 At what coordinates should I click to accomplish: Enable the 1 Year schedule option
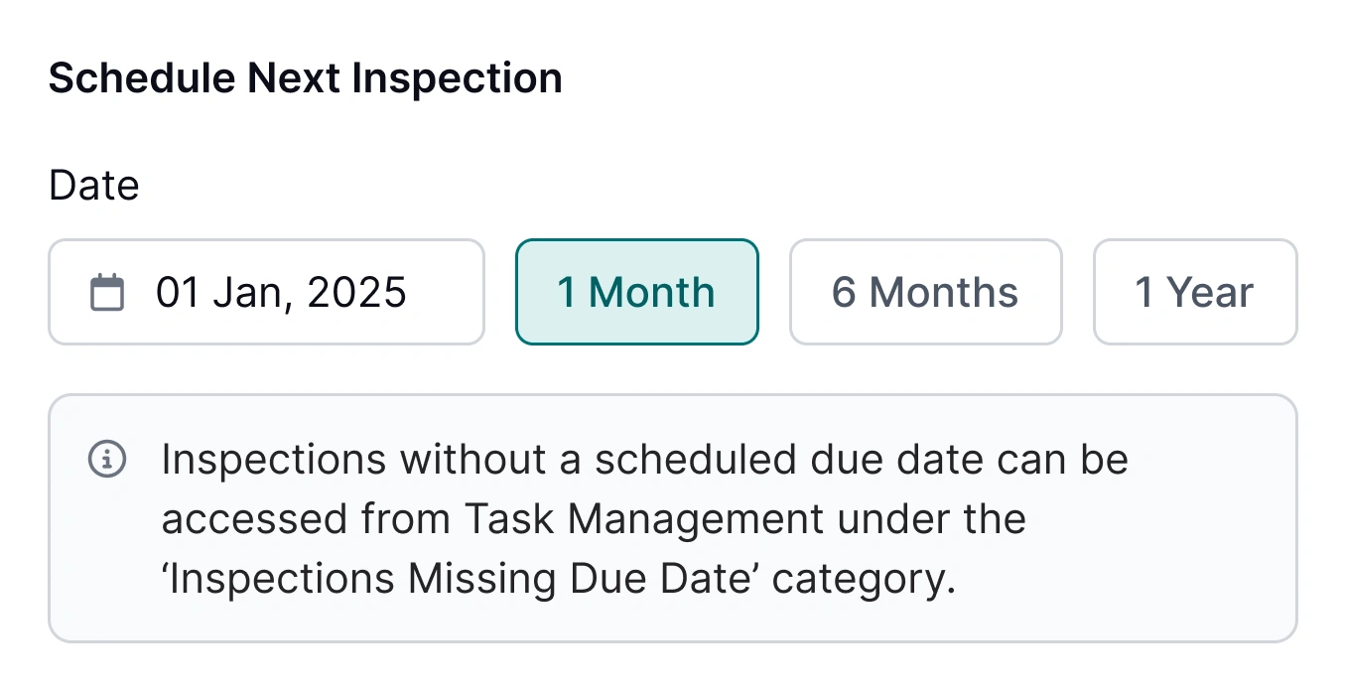point(1194,291)
